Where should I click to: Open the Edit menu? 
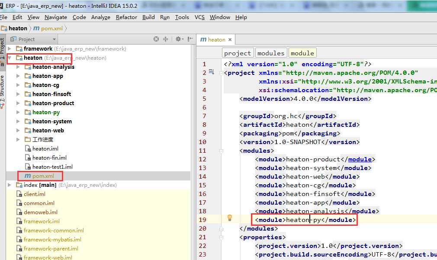(17, 17)
